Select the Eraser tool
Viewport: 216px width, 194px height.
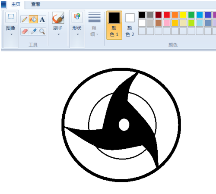pos(25,31)
